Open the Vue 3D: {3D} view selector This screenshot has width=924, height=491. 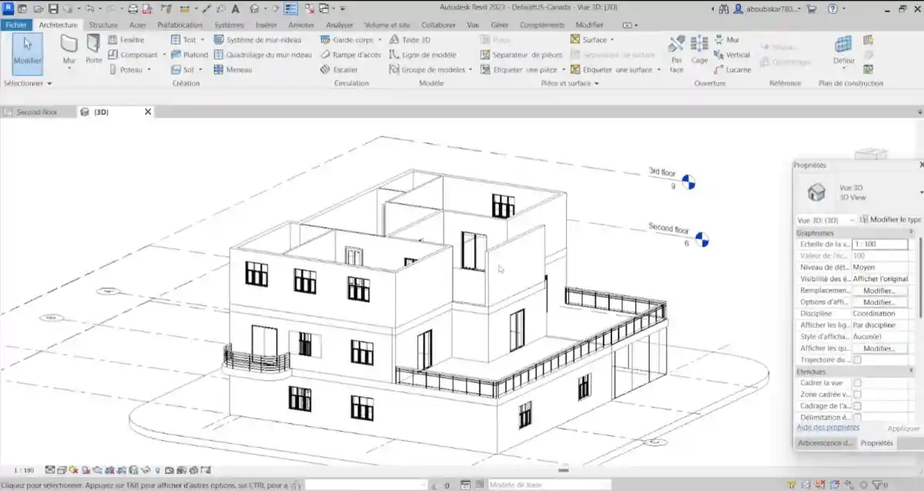826,220
